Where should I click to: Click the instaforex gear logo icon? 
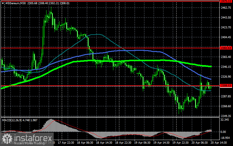pyautogui.click(x=7, y=138)
